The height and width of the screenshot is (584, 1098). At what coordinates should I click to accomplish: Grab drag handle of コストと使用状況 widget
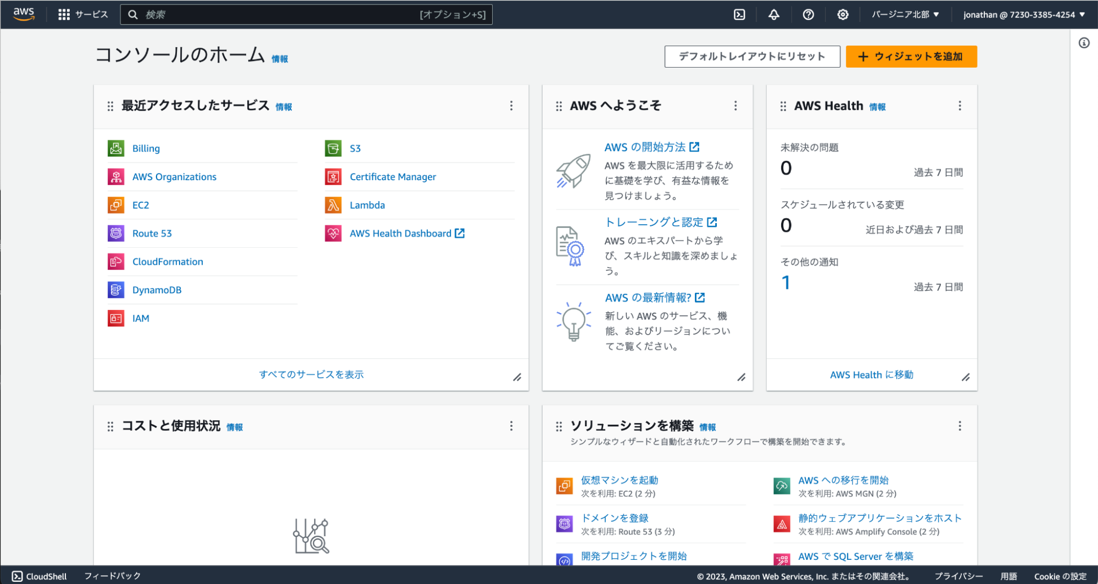(x=110, y=426)
